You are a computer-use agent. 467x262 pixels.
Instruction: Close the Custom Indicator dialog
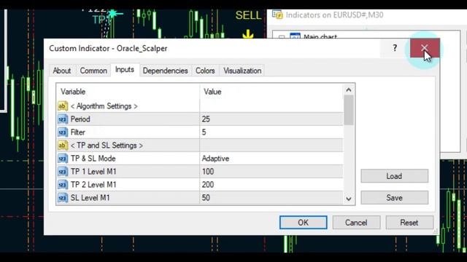pyautogui.click(x=425, y=48)
